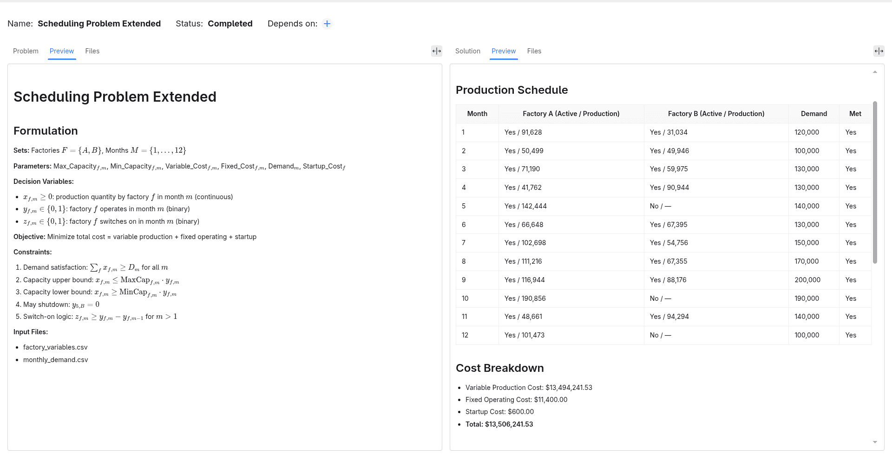This screenshot has height=454, width=892.
Task: Click the Demand column header
Action: (814, 114)
